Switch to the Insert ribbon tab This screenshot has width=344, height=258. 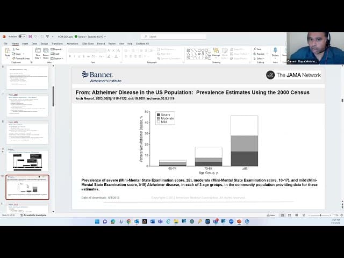(25, 44)
